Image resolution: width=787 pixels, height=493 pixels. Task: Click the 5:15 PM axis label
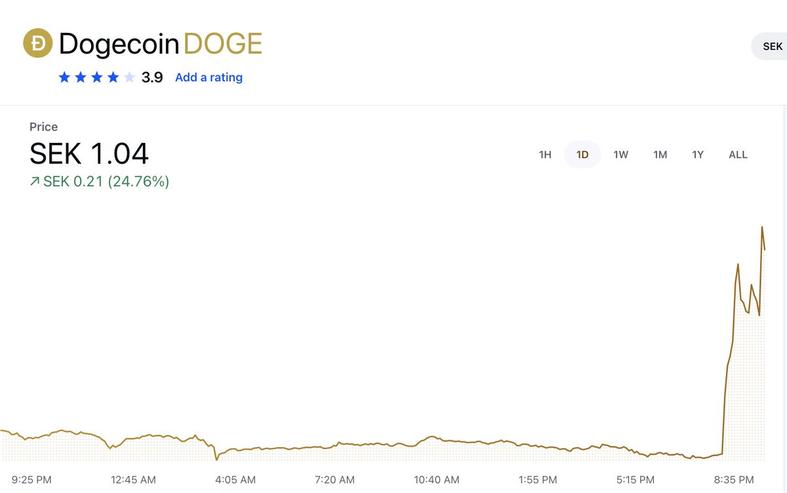pos(636,480)
